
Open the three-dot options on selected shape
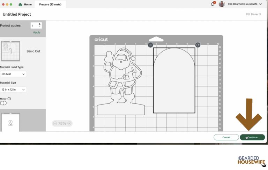(x=150, y=45)
